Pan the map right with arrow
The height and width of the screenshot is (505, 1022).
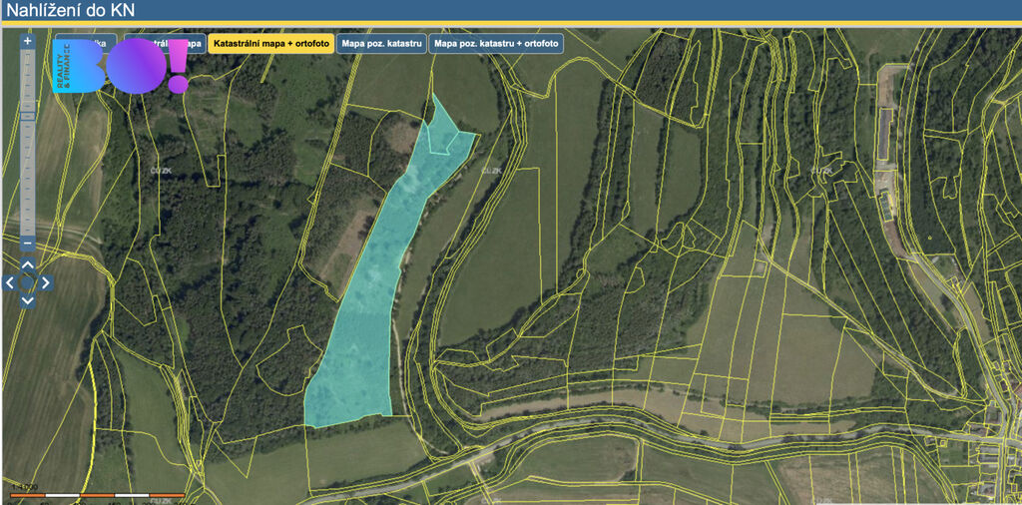click(x=45, y=282)
